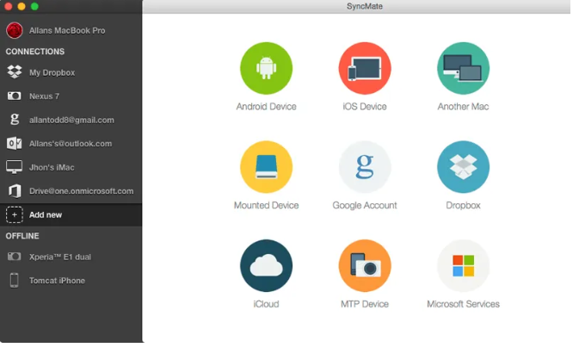Viewport: 573px width, 360px height.
Task: Click the camera icon beside Xperia E1 dual
Action: pyautogui.click(x=15, y=257)
